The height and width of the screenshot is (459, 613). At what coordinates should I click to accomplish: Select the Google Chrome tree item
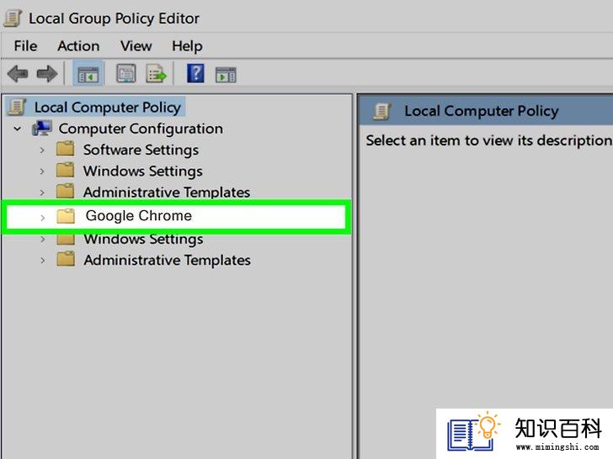pyautogui.click(x=138, y=216)
